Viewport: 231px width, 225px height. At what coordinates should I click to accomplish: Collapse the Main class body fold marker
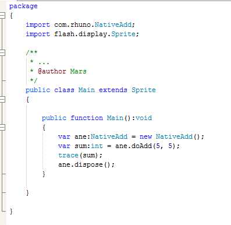(2, 99)
